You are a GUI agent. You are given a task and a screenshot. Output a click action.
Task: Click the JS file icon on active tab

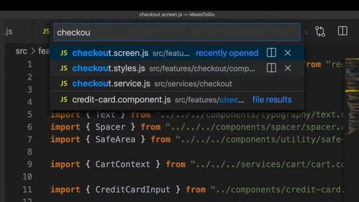coord(46,31)
